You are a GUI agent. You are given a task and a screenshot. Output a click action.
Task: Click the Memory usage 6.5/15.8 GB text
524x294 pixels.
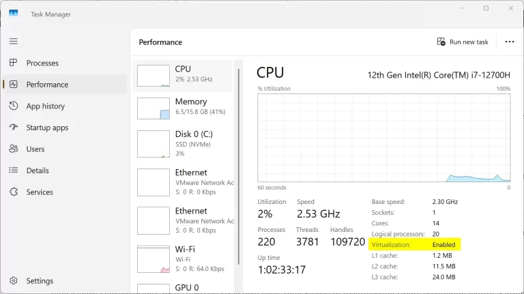(201, 112)
